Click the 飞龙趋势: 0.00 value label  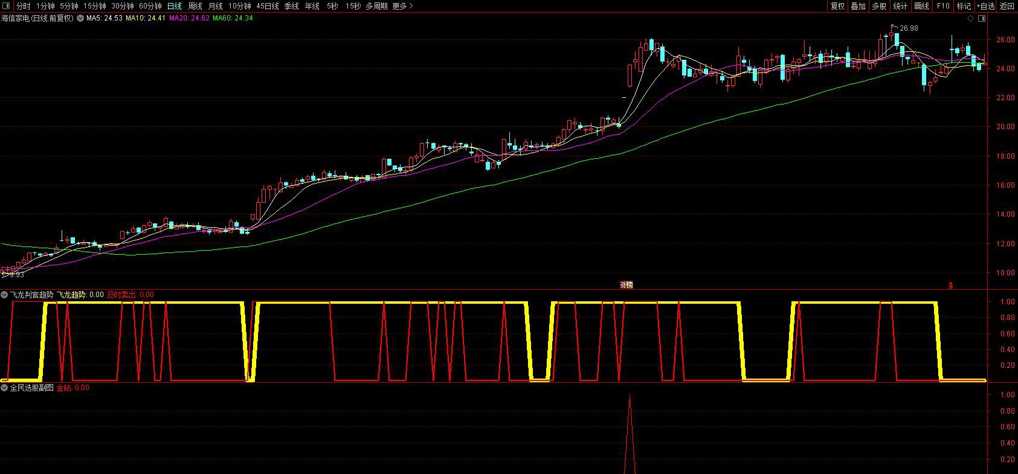(80, 295)
